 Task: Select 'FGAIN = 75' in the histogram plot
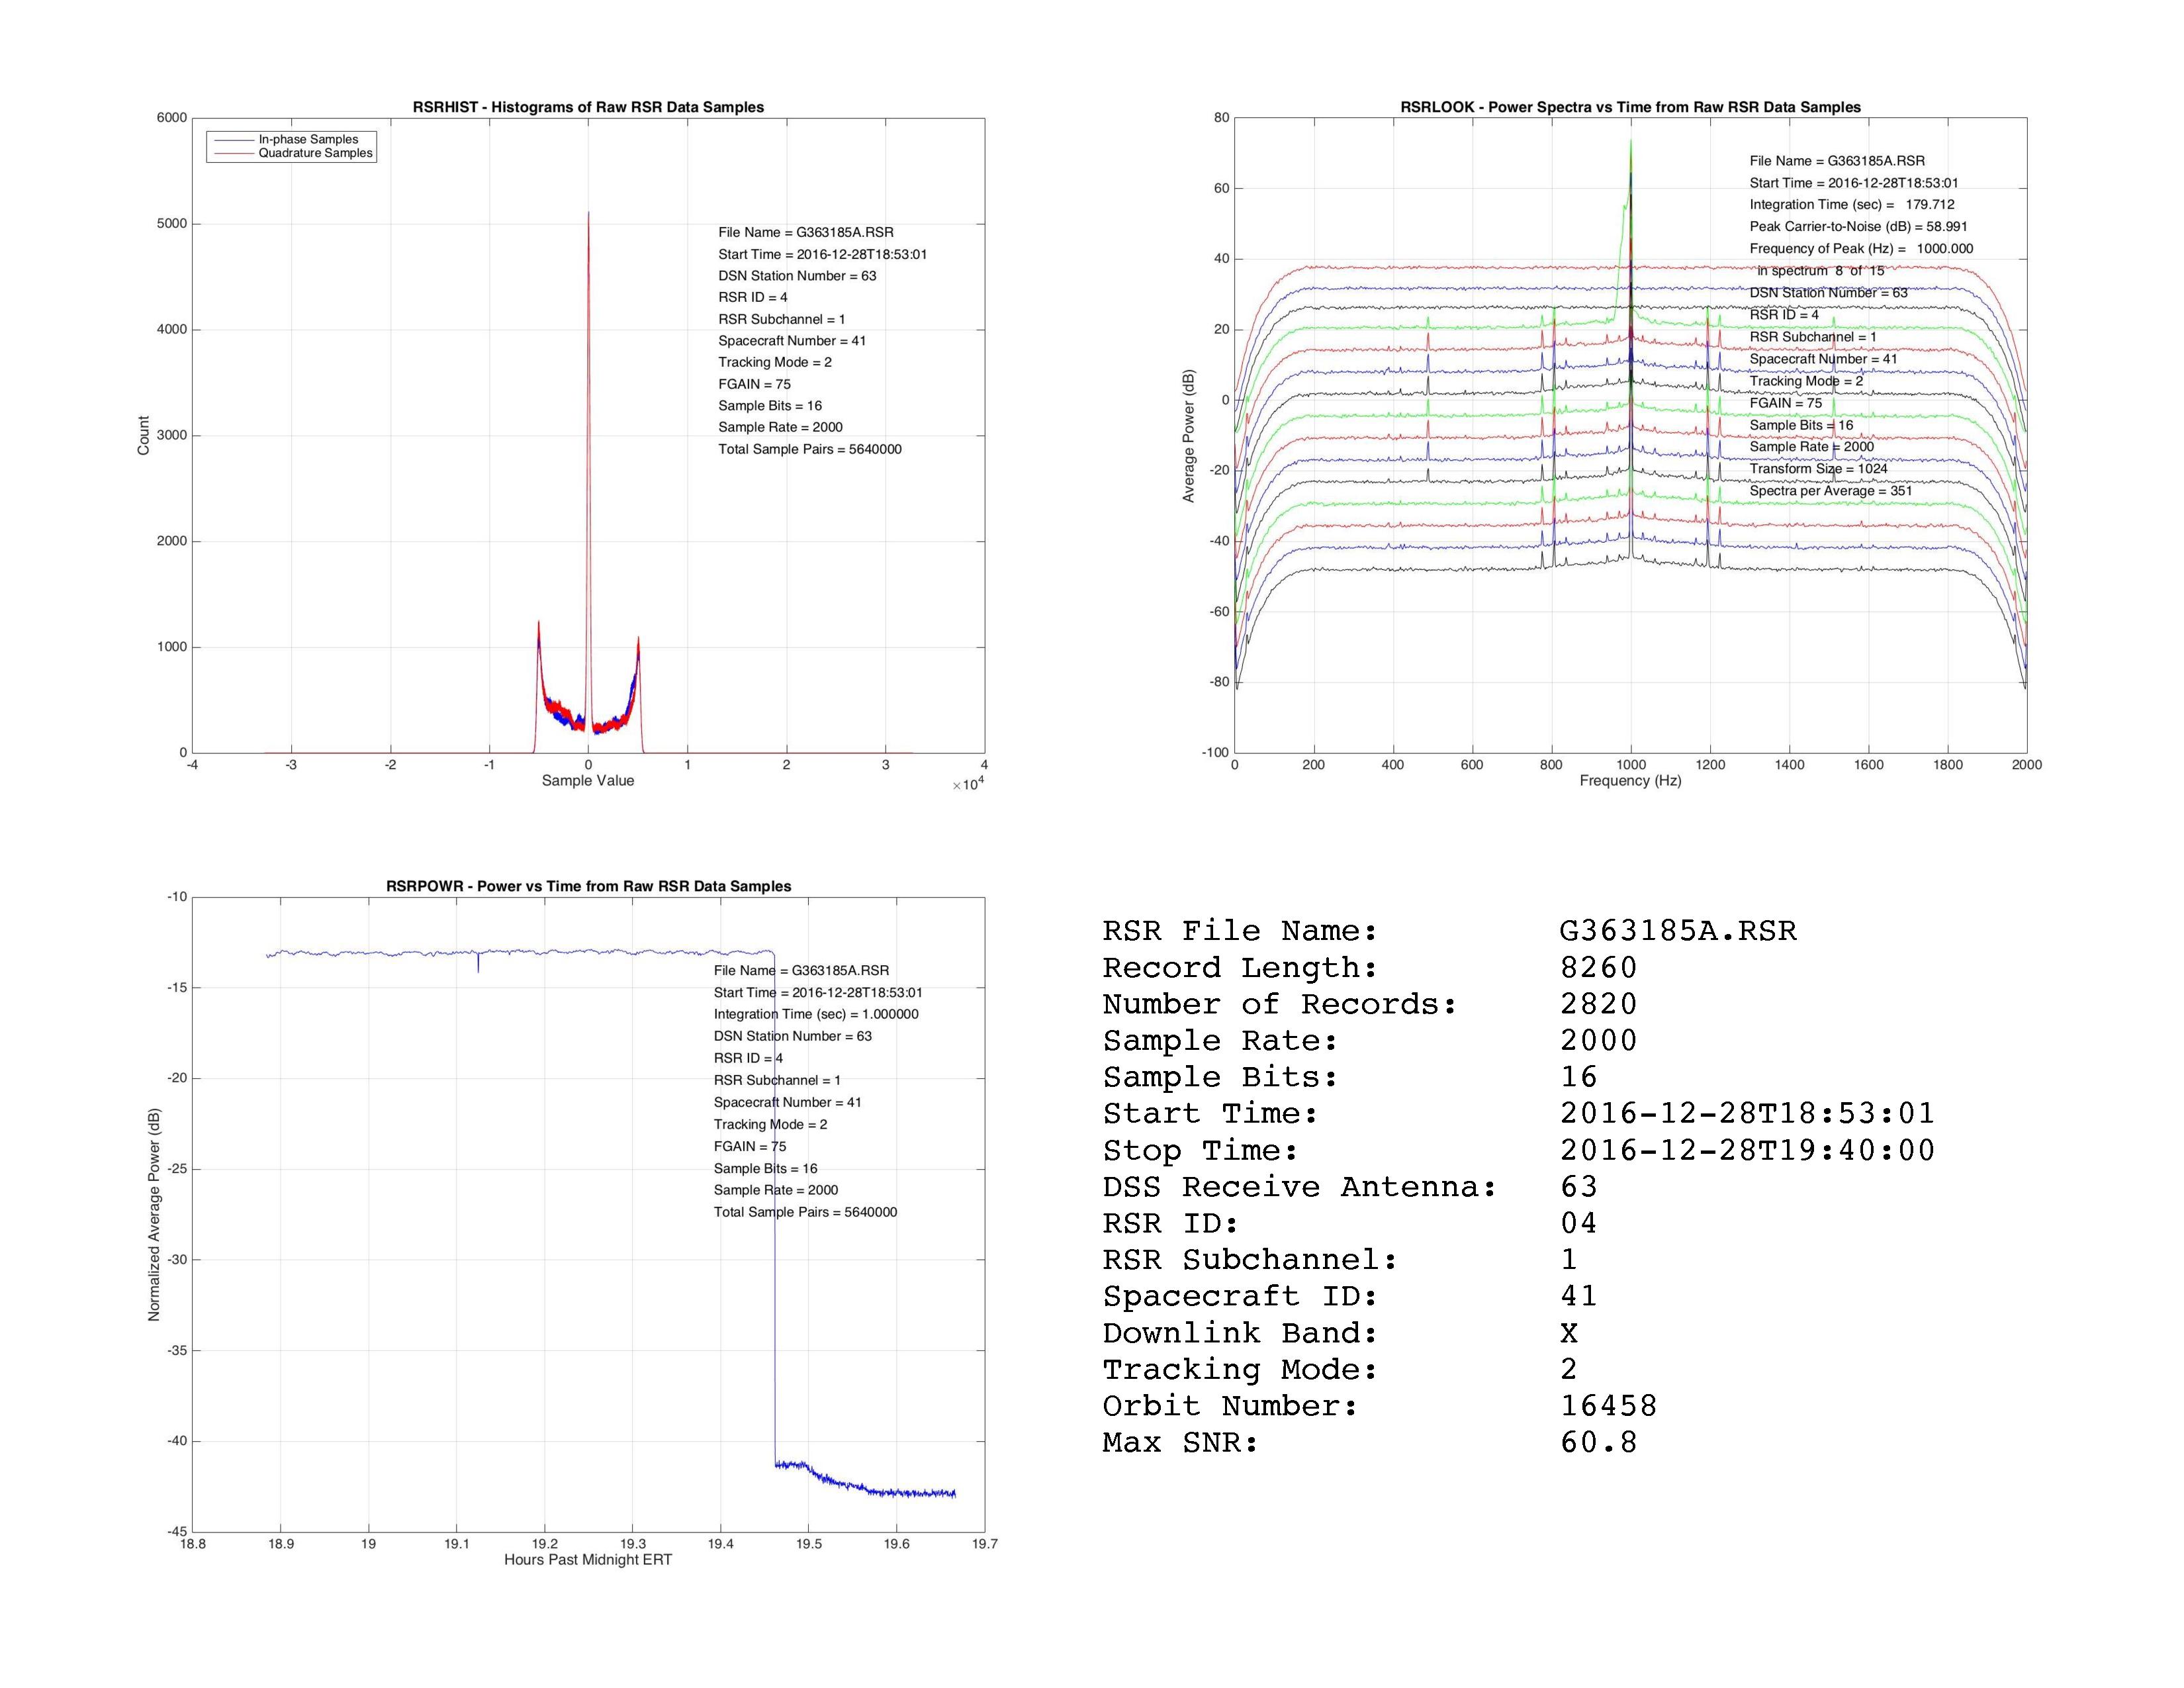(x=754, y=384)
